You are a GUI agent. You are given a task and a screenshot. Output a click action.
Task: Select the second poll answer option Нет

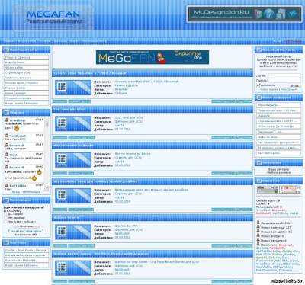6,218
